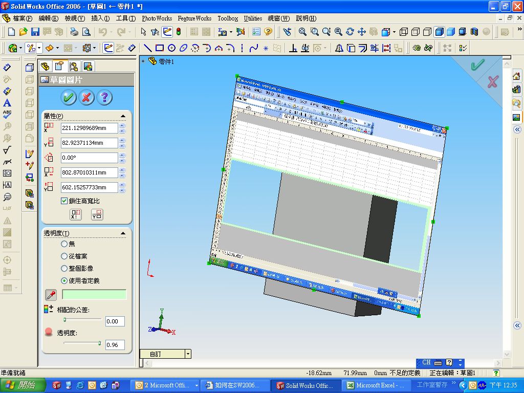Expand the 零件1 tree in viewport

click(x=143, y=61)
